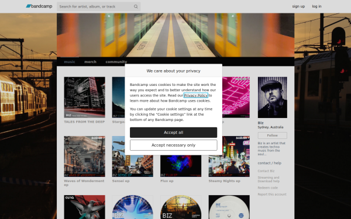Open the Report this account link
This screenshot has width=351, height=219.
[x=272, y=194]
